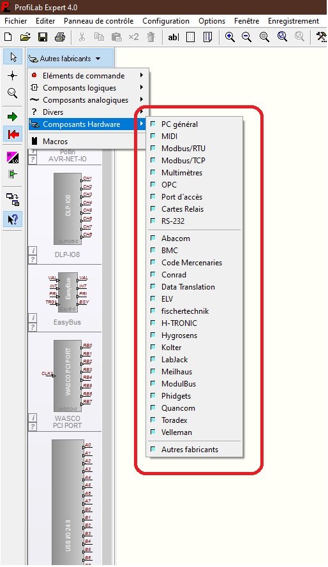The image size is (328, 567).
Task: Select the 'abl' text label tool
Action: coord(173,37)
